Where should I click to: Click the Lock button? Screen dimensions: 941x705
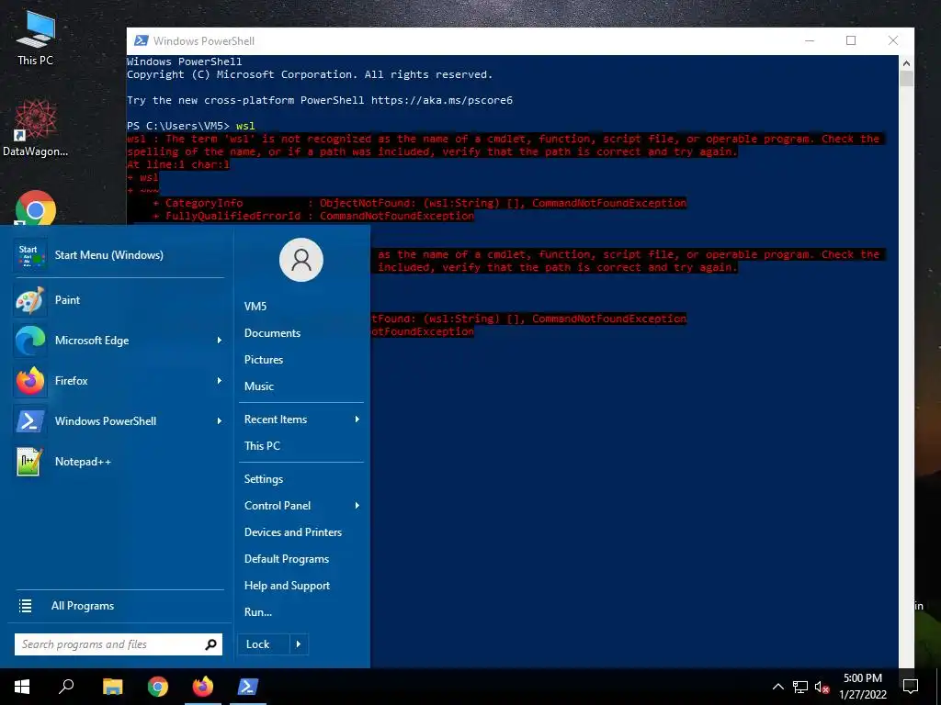pyautogui.click(x=264, y=644)
